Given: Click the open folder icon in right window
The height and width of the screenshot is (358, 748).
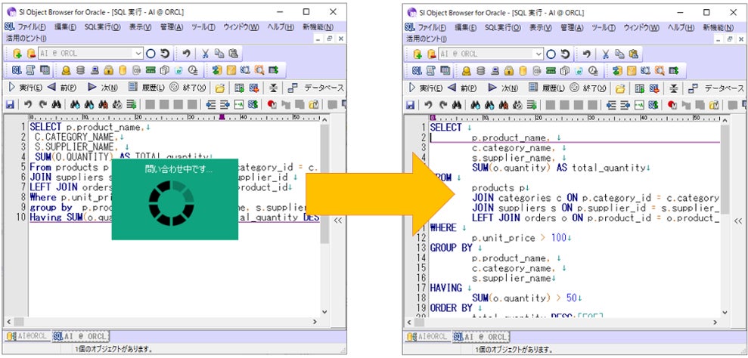Looking at the screenshot, I should 620,88.
